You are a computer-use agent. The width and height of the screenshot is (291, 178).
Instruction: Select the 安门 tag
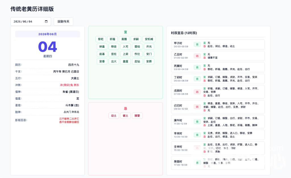point(149,54)
